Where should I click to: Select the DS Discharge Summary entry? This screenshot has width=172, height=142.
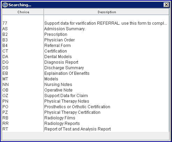(86, 68)
